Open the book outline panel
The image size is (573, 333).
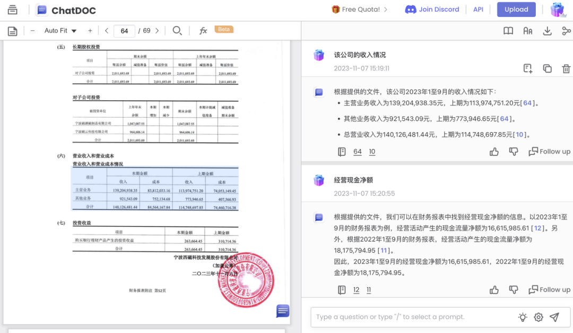coord(508,31)
